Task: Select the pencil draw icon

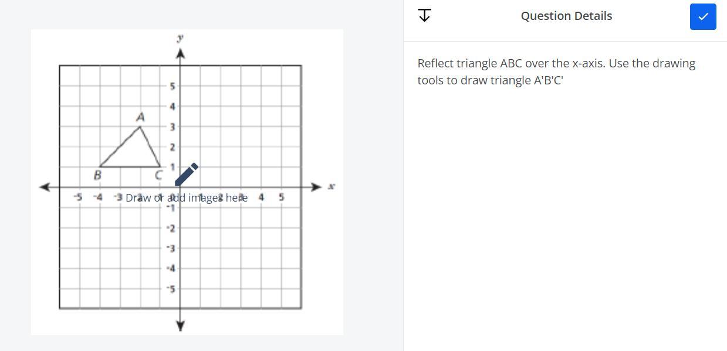Action: [x=187, y=174]
